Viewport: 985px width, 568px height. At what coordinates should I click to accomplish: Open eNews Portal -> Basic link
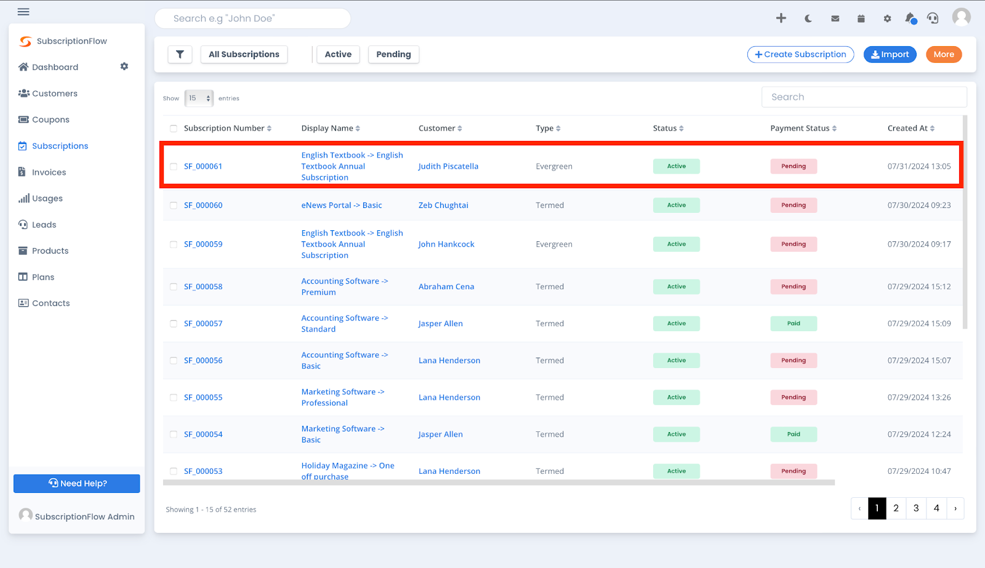[x=342, y=206]
